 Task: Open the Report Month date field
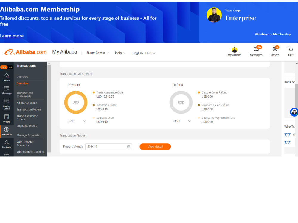click(108, 147)
